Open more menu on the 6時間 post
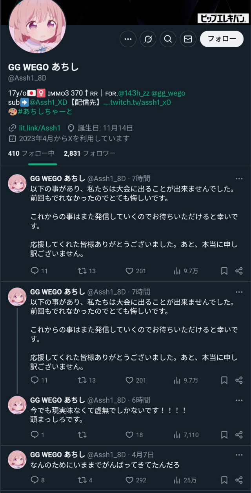251x493 pixels. click(239, 400)
